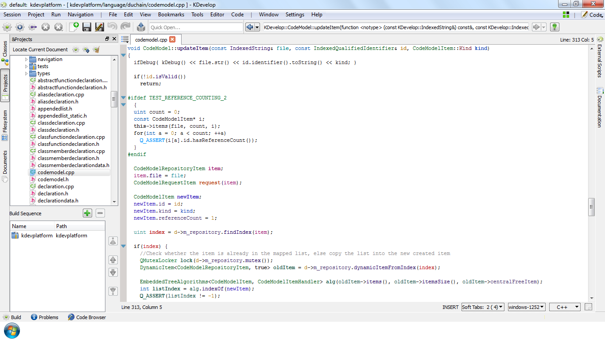Click in the Quick Open search field

[x=195, y=27]
